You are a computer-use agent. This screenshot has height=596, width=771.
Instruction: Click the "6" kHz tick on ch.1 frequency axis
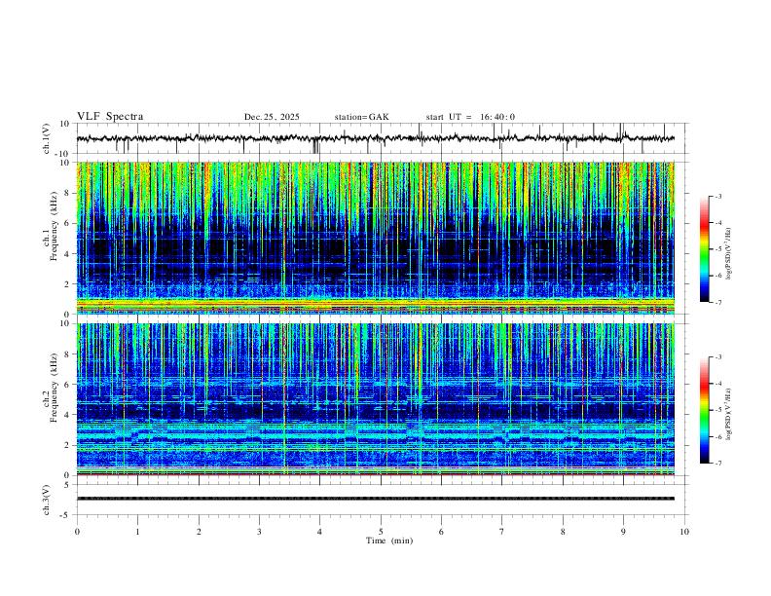point(68,224)
